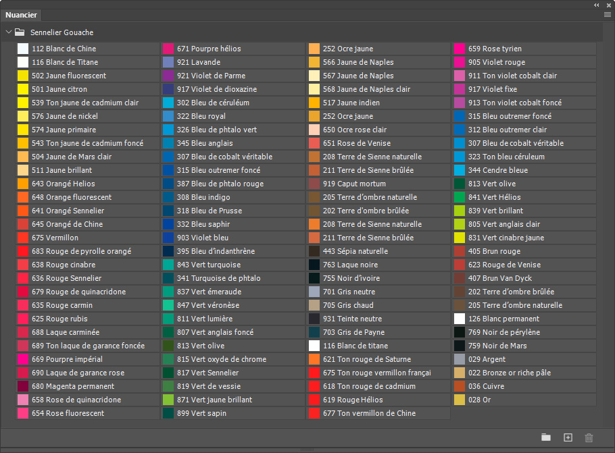Select the 029 Argent swatch
The image size is (615, 453).
[x=525, y=359]
